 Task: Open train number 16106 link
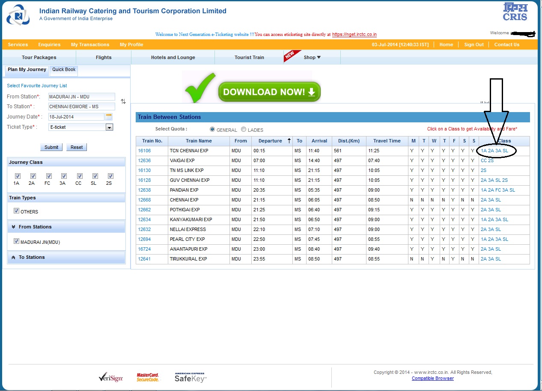(144, 151)
